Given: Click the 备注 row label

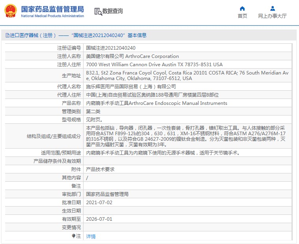Looking at the screenshot, I should pos(76,186).
